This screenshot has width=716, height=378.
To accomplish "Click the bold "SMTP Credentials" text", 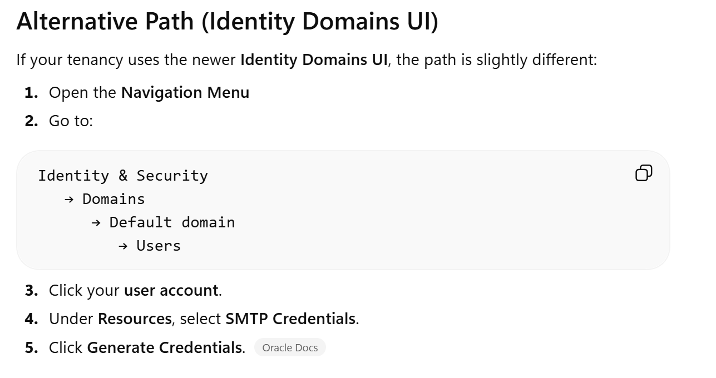I will pyautogui.click(x=290, y=319).
